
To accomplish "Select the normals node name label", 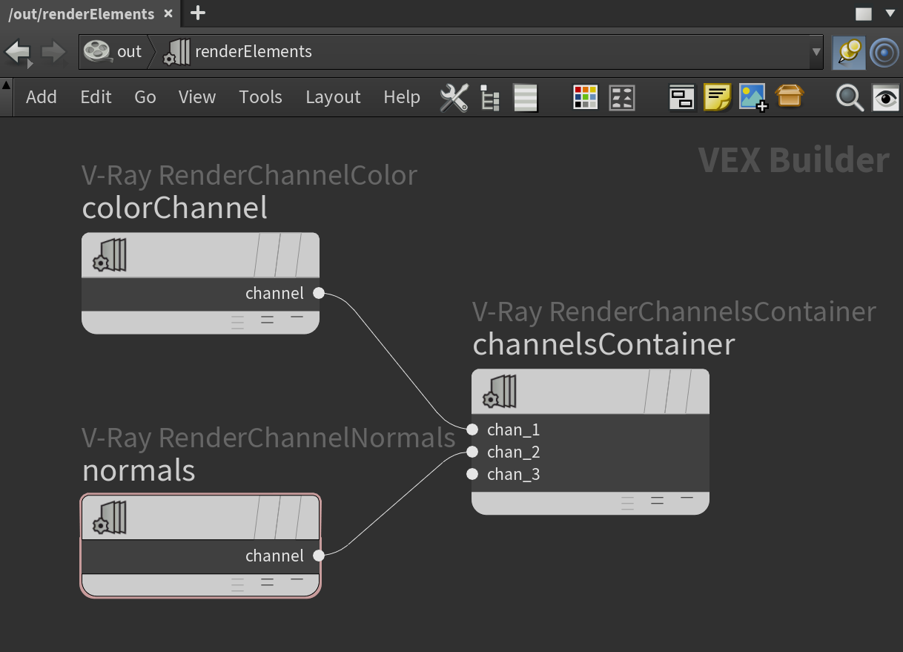I will coord(139,471).
